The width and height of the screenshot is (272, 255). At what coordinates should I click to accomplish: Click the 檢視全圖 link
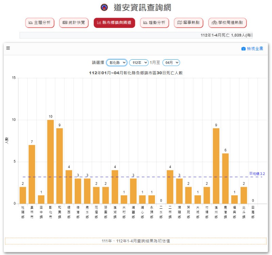[x=255, y=49]
